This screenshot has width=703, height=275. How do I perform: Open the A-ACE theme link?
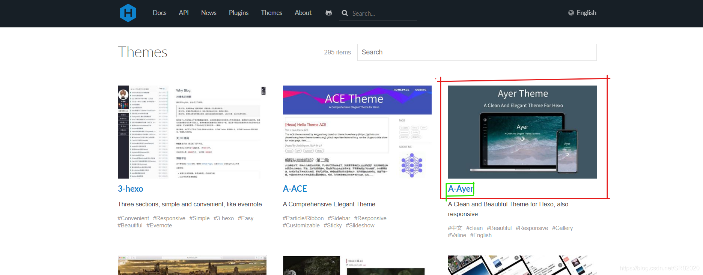coord(295,189)
